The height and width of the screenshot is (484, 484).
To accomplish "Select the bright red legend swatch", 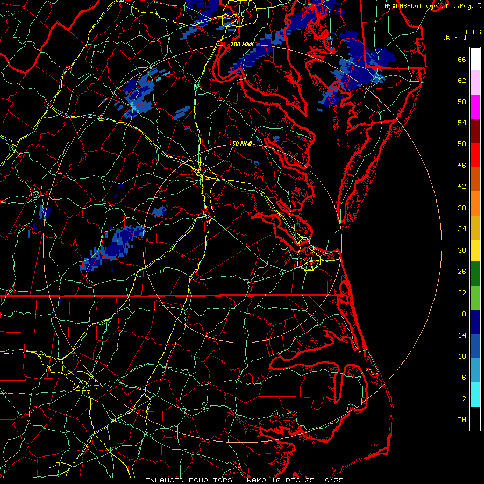I will tap(475, 155).
